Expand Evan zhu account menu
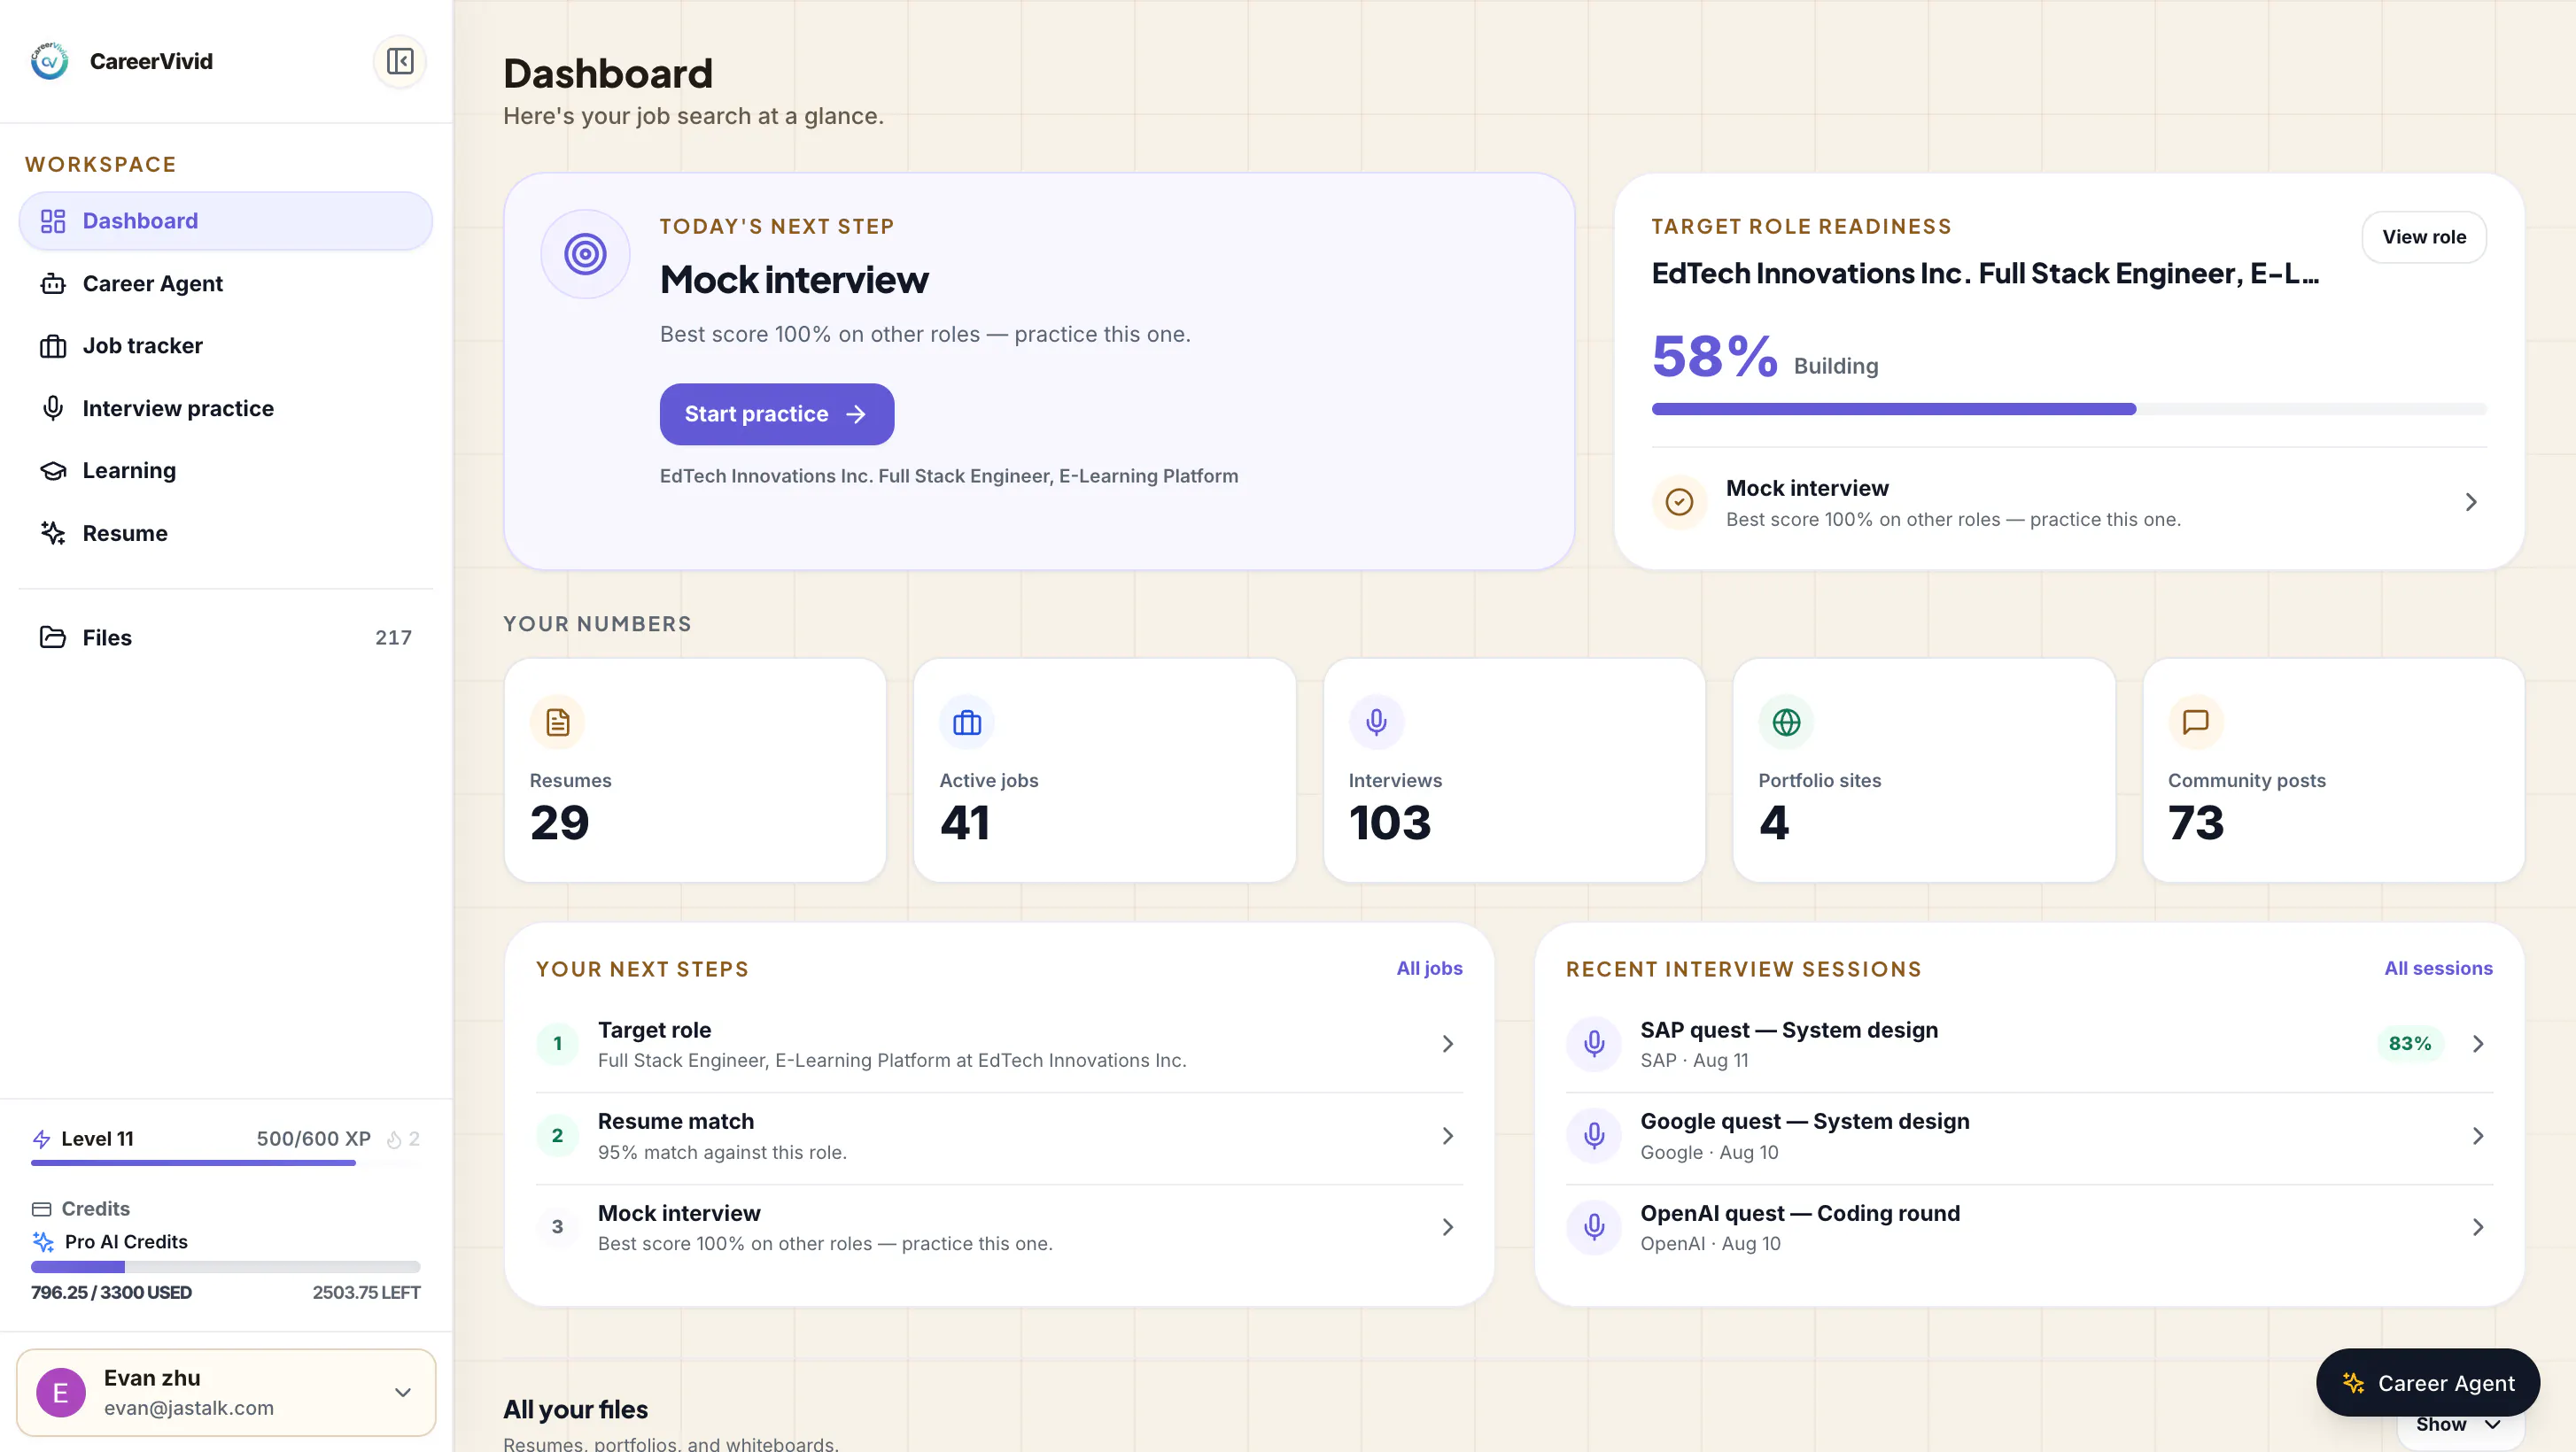The width and height of the screenshot is (2576, 1452). tap(402, 1393)
